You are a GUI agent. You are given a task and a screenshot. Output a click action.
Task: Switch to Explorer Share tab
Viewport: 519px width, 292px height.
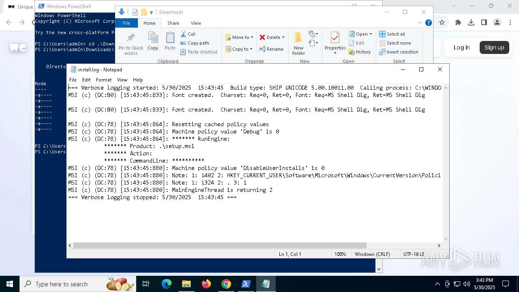point(173,23)
